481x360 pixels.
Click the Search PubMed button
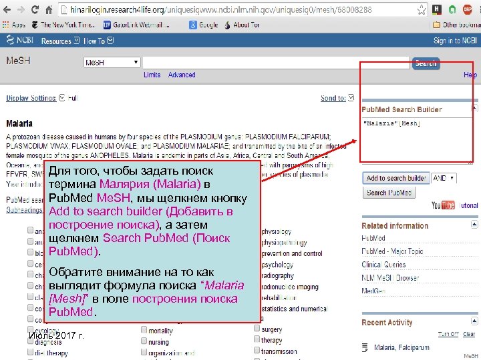pyautogui.click(x=389, y=193)
